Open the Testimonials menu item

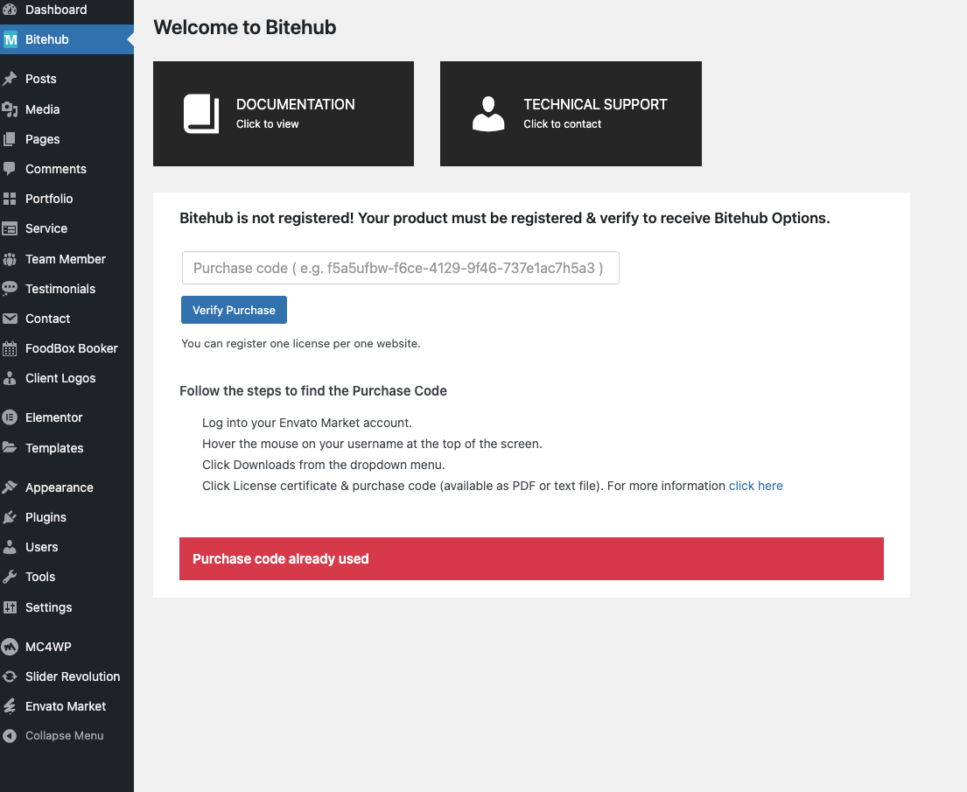[60, 289]
